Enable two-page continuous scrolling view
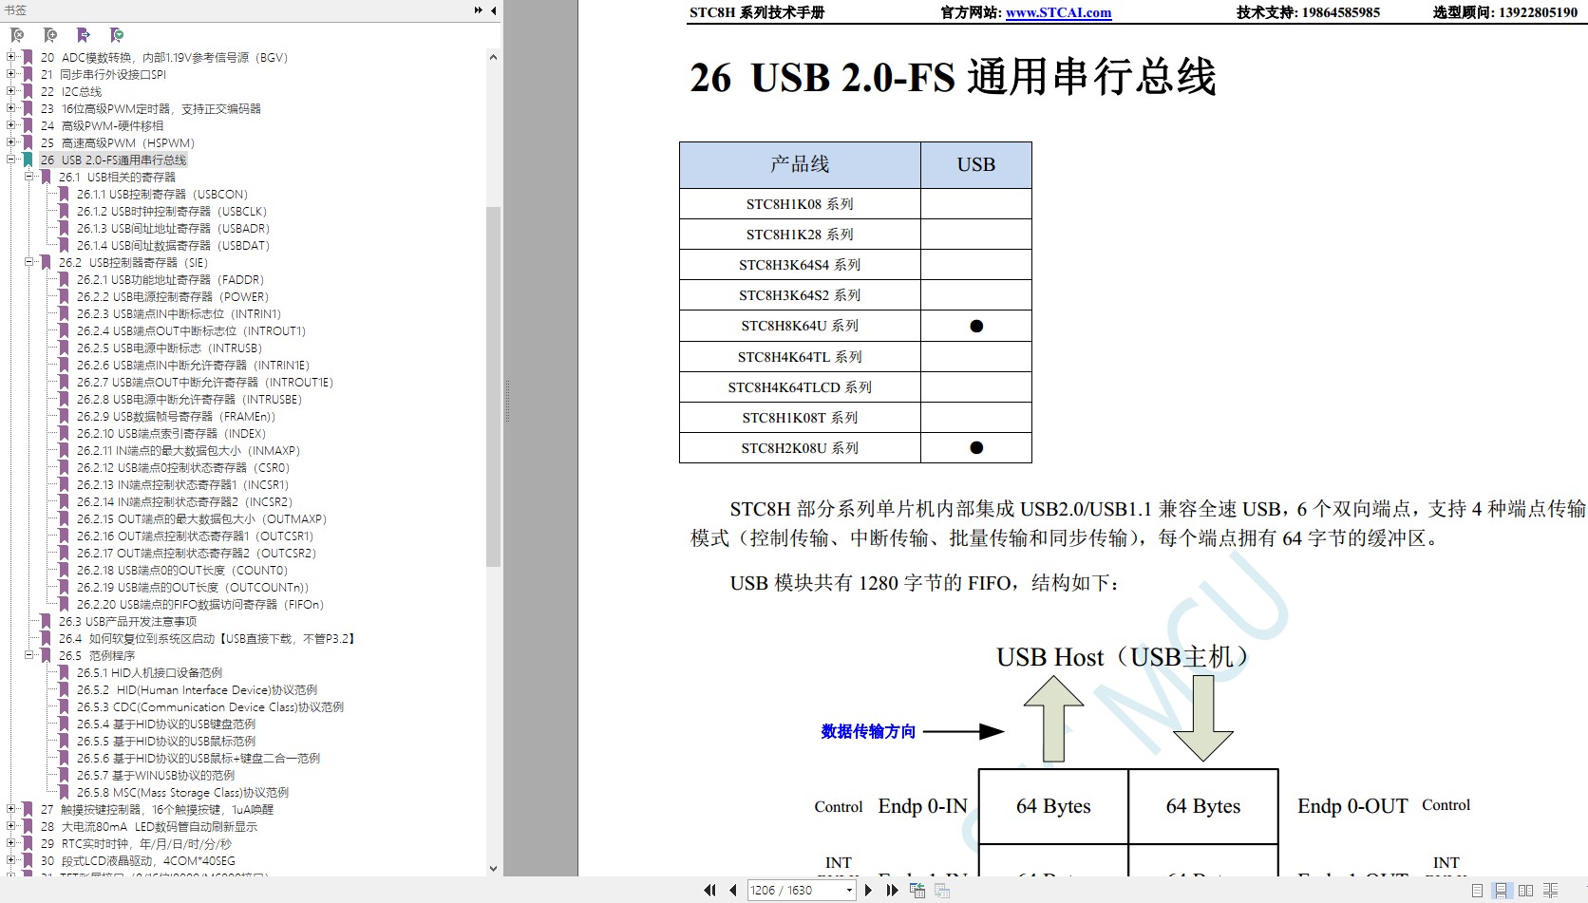 pyautogui.click(x=1550, y=891)
